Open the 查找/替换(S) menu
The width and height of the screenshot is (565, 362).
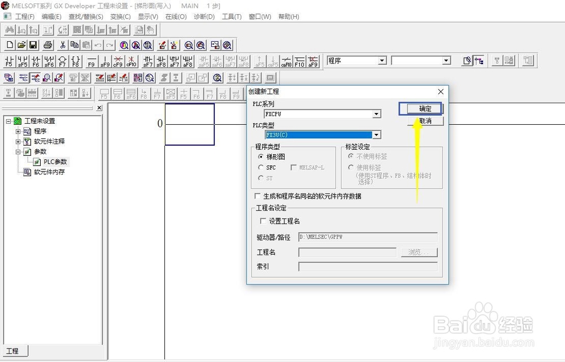[x=86, y=16]
